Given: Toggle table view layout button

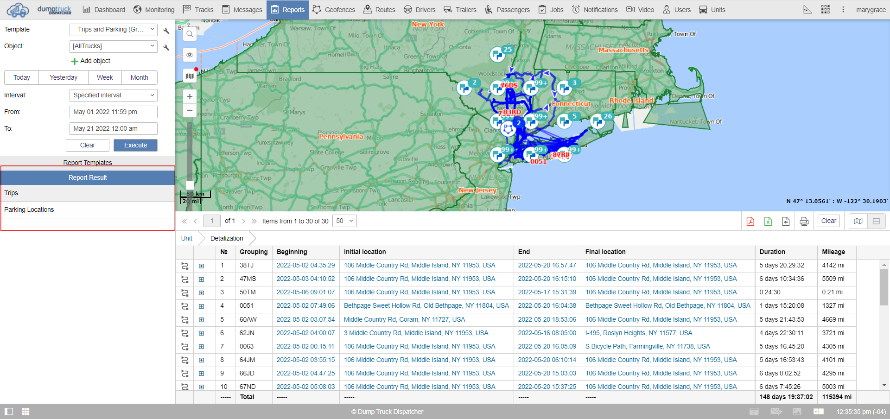Looking at the screenshot, I should (x=876, y=221).
